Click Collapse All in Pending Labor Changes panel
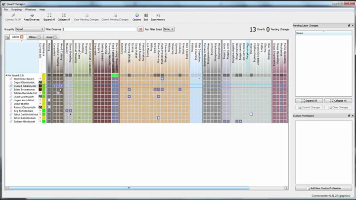Image resolution: width=356 pixels, height=200 pixels. click(x=338, y=101)
